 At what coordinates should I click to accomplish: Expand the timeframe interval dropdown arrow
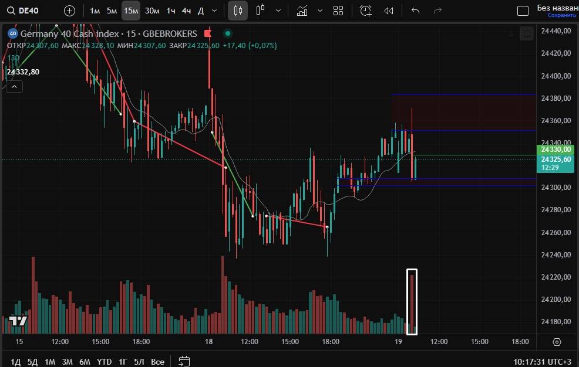(214, 11)
